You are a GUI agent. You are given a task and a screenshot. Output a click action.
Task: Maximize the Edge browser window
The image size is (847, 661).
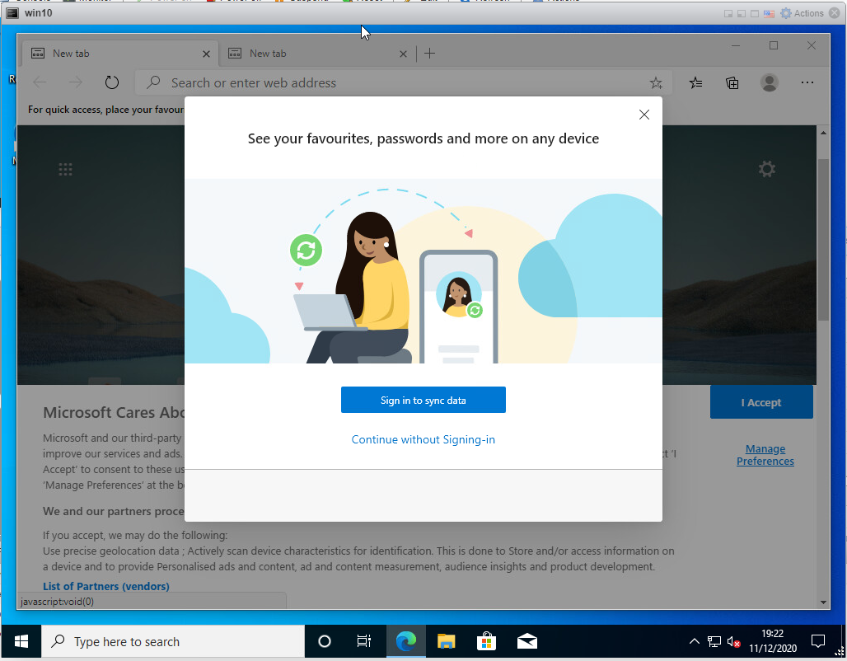(774, 45)
